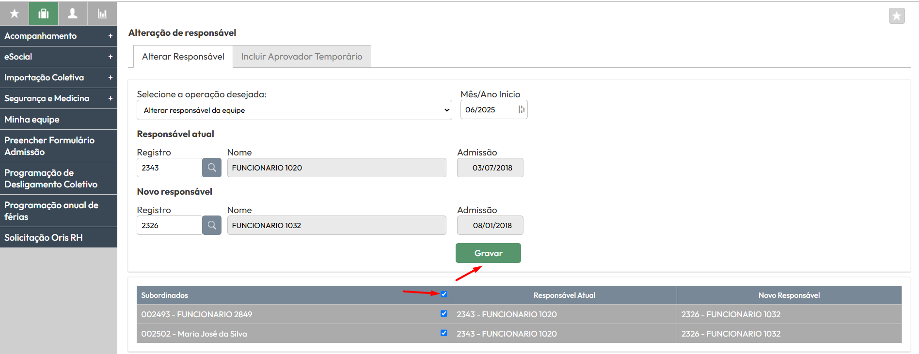The width and height of the screenshot is (919, 354).
Task: Click the FUNCIONARIO 1020 name field
Action: coord(336,168)
